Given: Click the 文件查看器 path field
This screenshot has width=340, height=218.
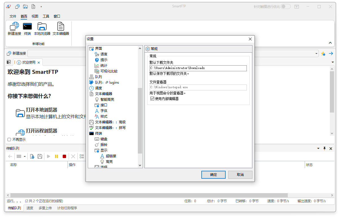Looking at the screenshot, I should [197, 87].
